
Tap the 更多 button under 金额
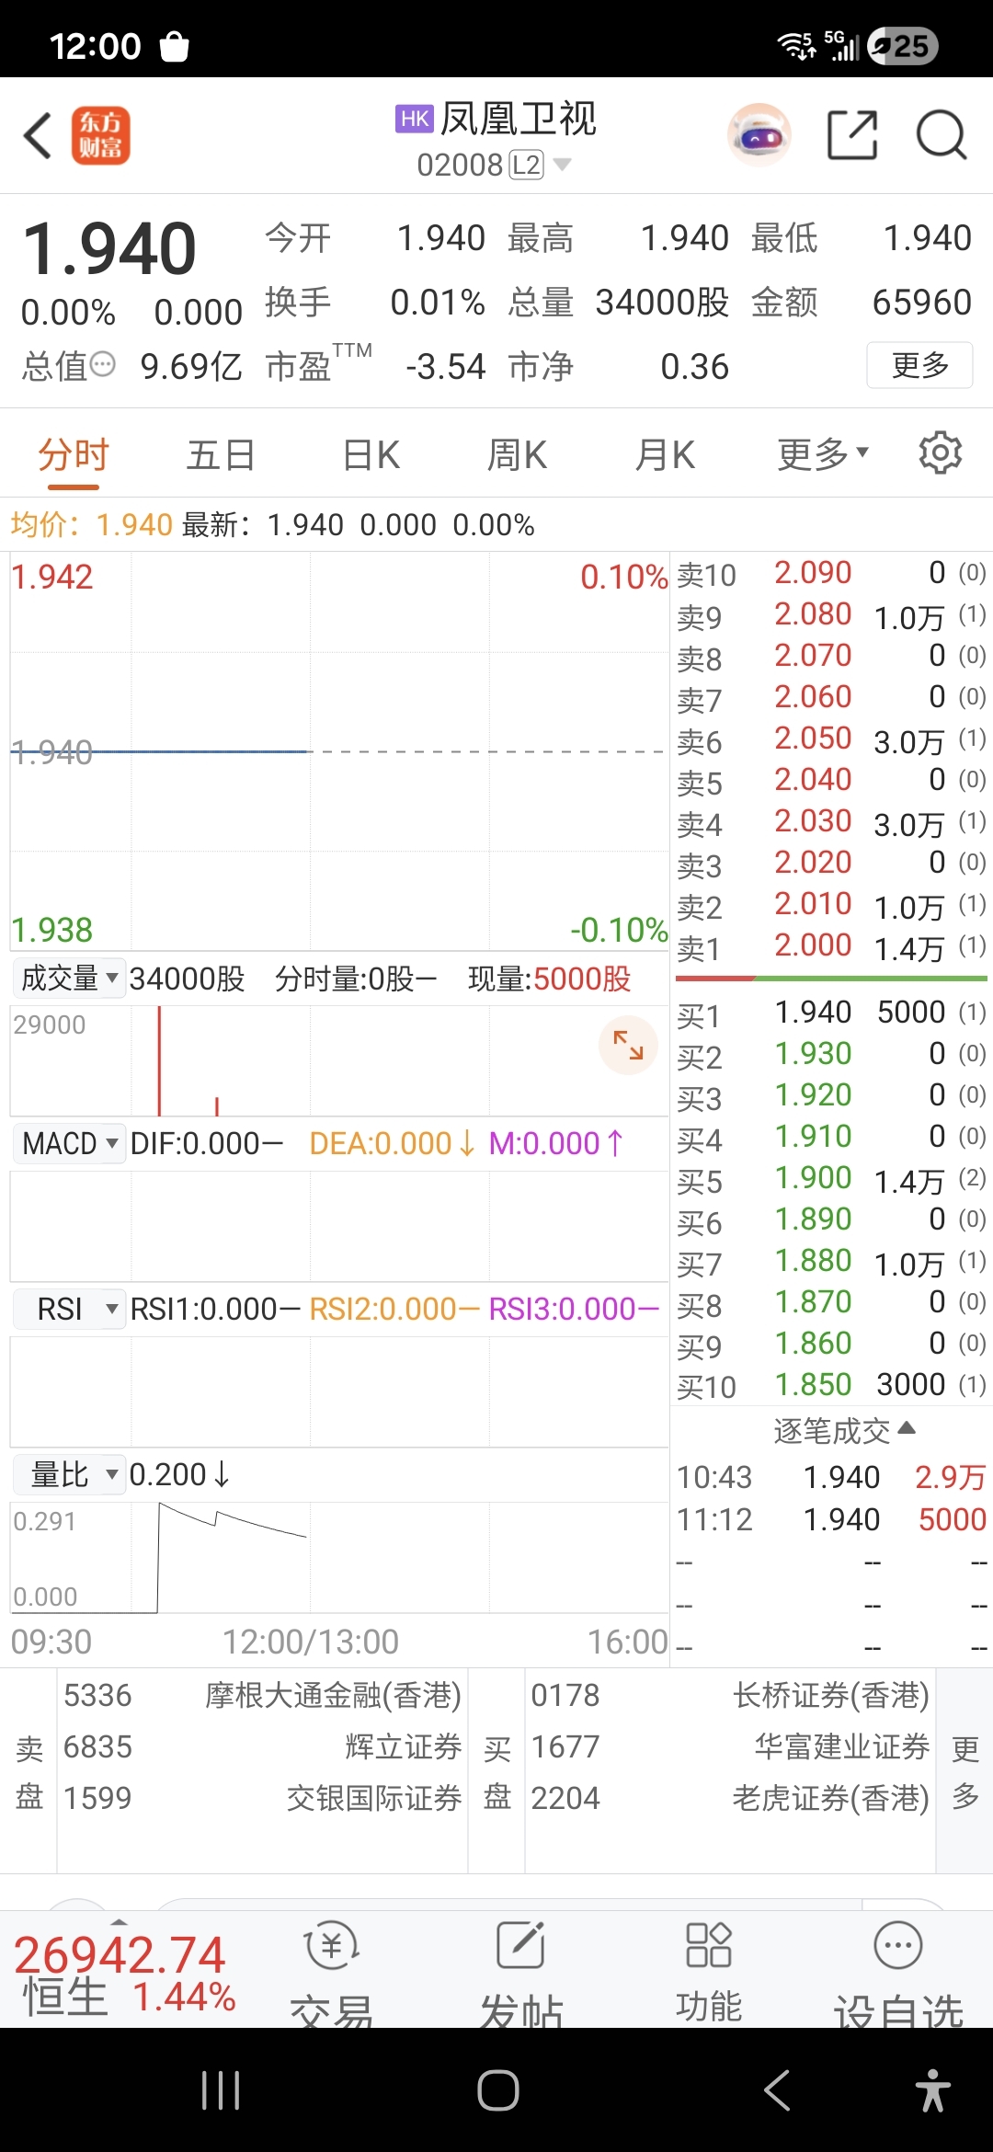(x=919, y=365)
